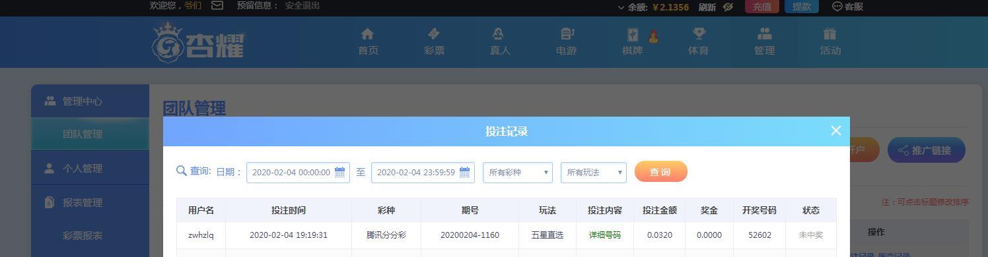Viewport: 988px width, 257px height.
Task: Go to 首页 home icon
Action: tap(368, 34)
